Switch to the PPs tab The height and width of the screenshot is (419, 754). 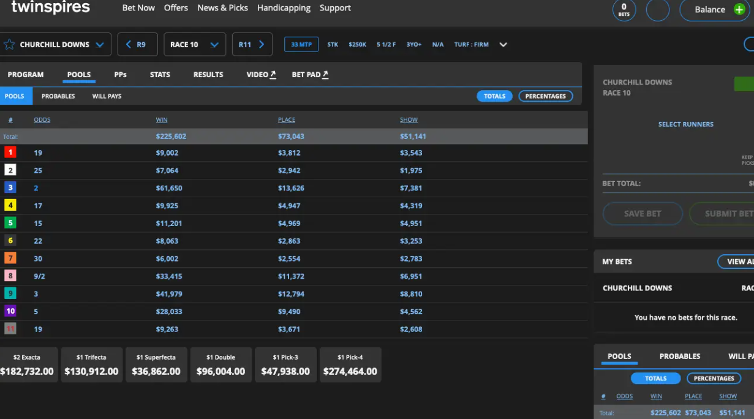point(121,75)
